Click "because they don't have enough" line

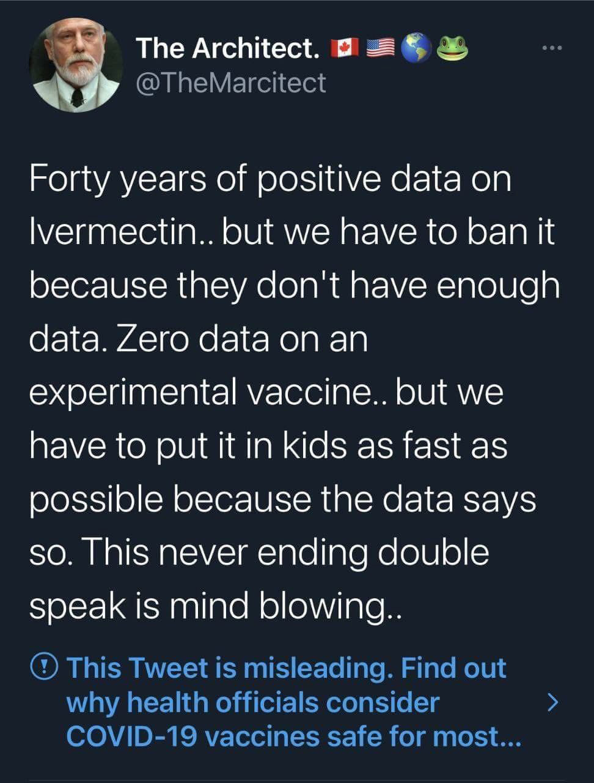[x=295, y=286]
